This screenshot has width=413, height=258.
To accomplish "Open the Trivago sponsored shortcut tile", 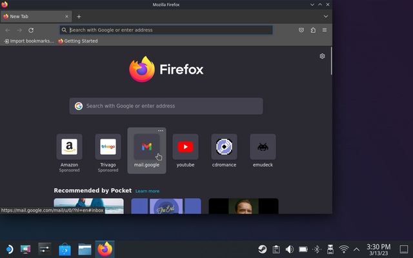I will [108, 153].
